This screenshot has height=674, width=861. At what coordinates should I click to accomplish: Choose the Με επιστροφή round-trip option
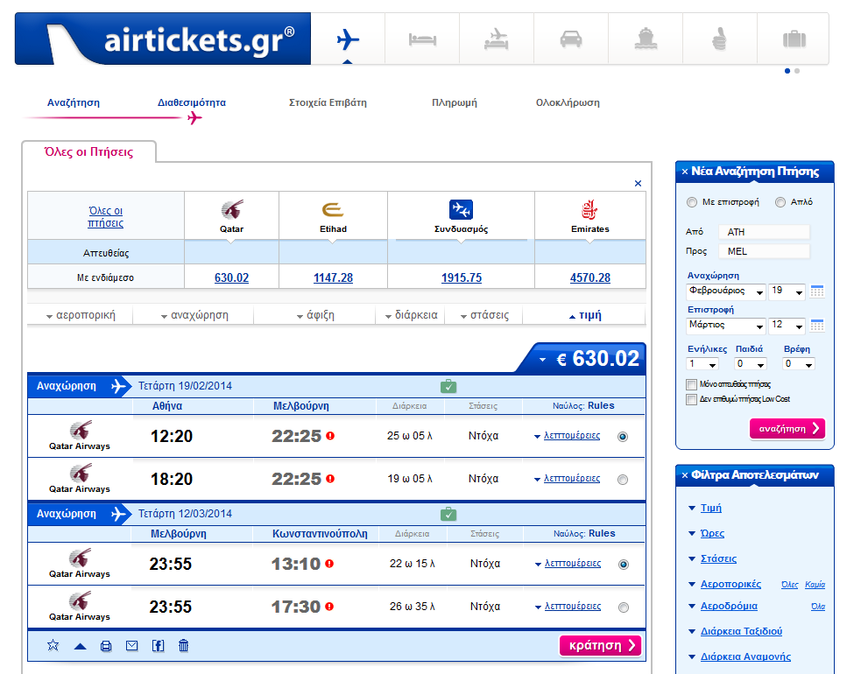click(692, 202)
